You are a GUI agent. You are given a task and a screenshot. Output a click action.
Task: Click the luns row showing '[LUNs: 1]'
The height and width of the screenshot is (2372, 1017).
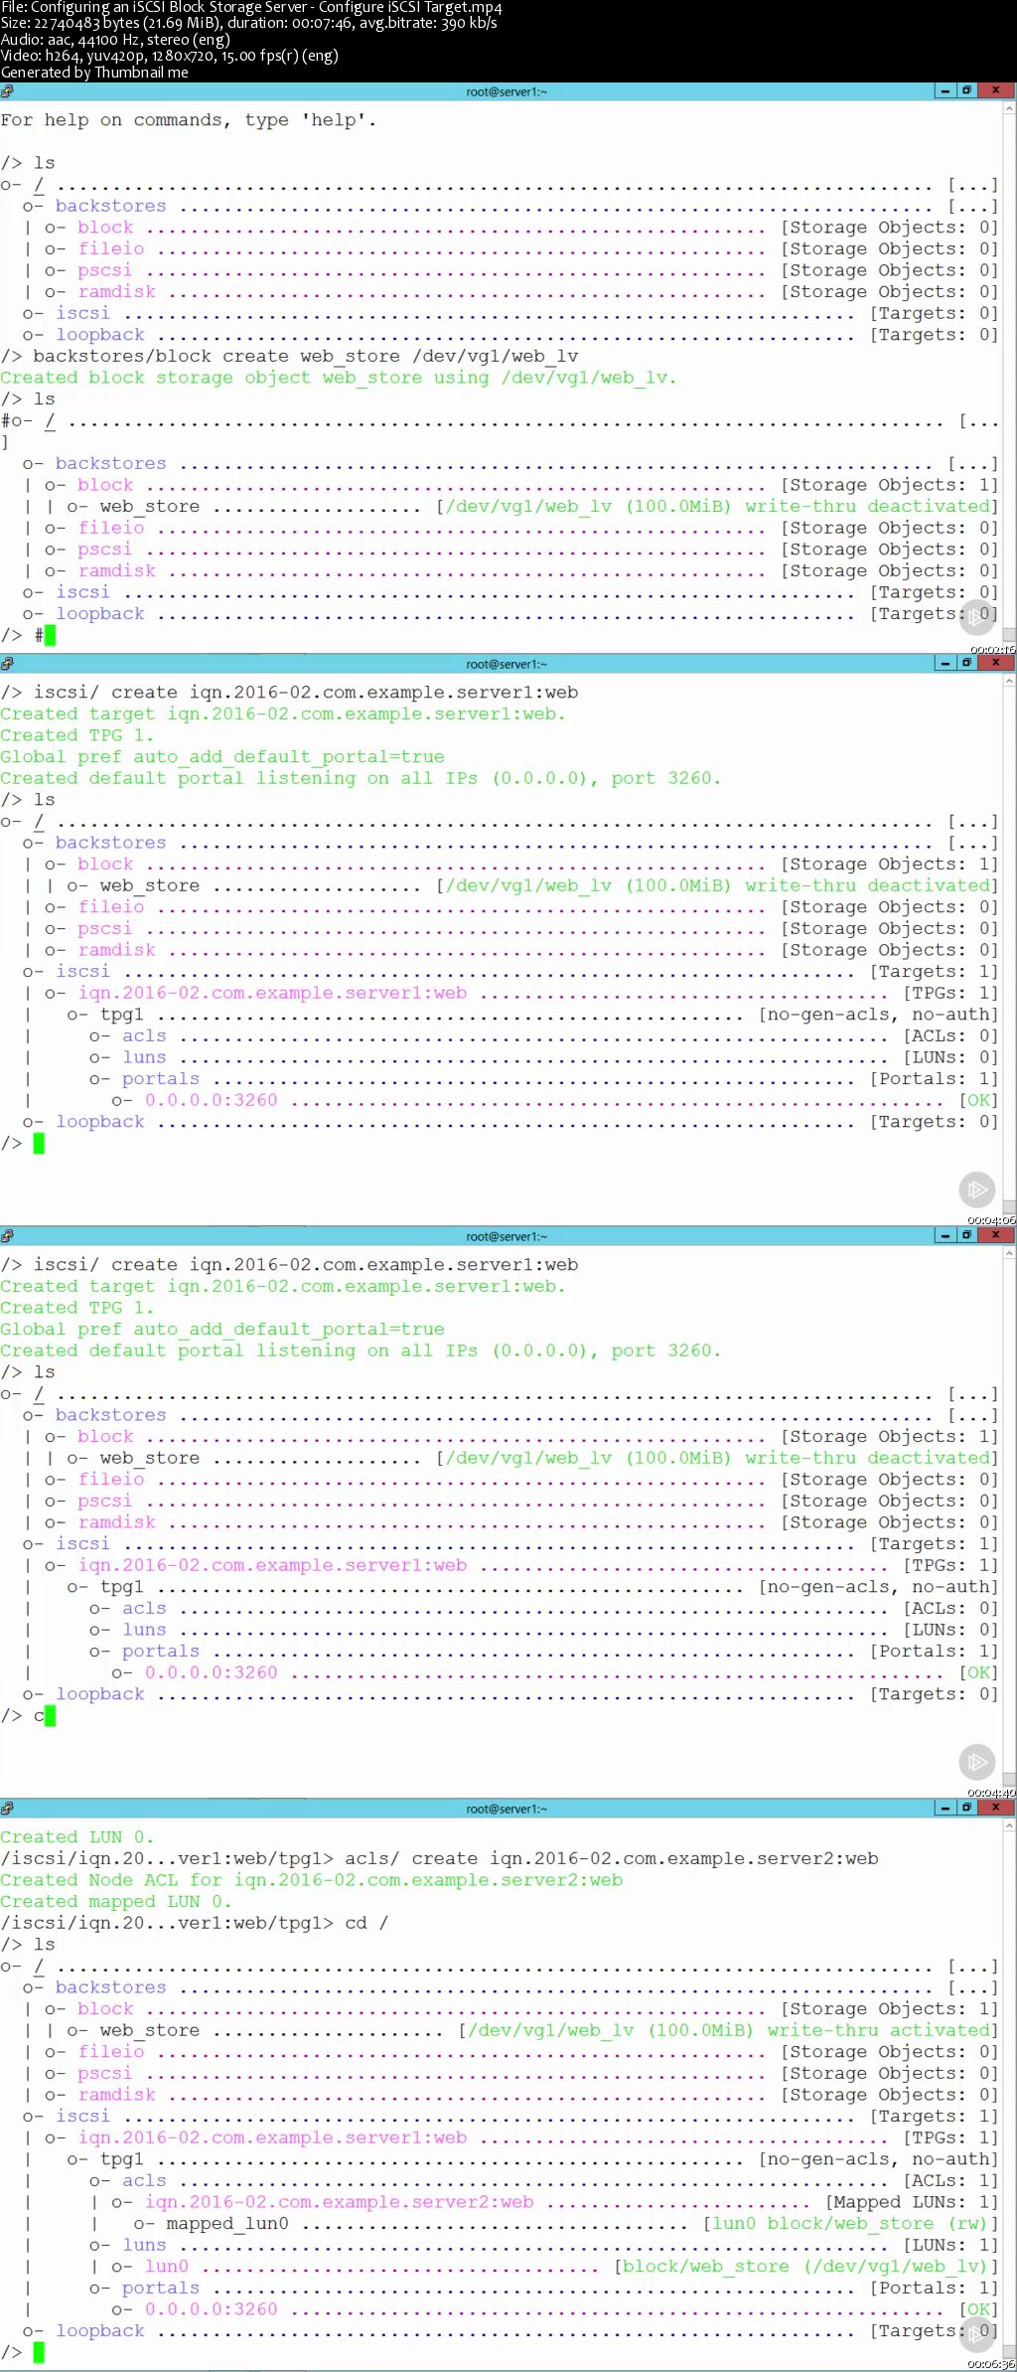[542, 2245]
